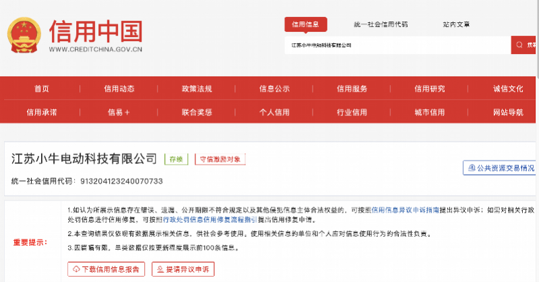Viewport: 539px width, 282px height.
Task: Open 信易+ menu item
Action: [x=119, y=112]
